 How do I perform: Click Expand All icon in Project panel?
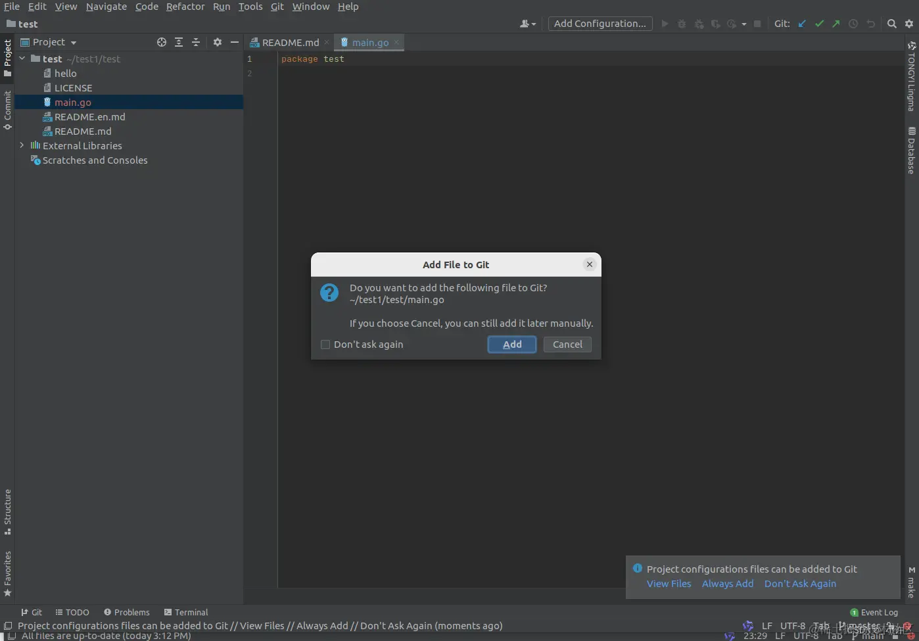click(x=179, y=42)
